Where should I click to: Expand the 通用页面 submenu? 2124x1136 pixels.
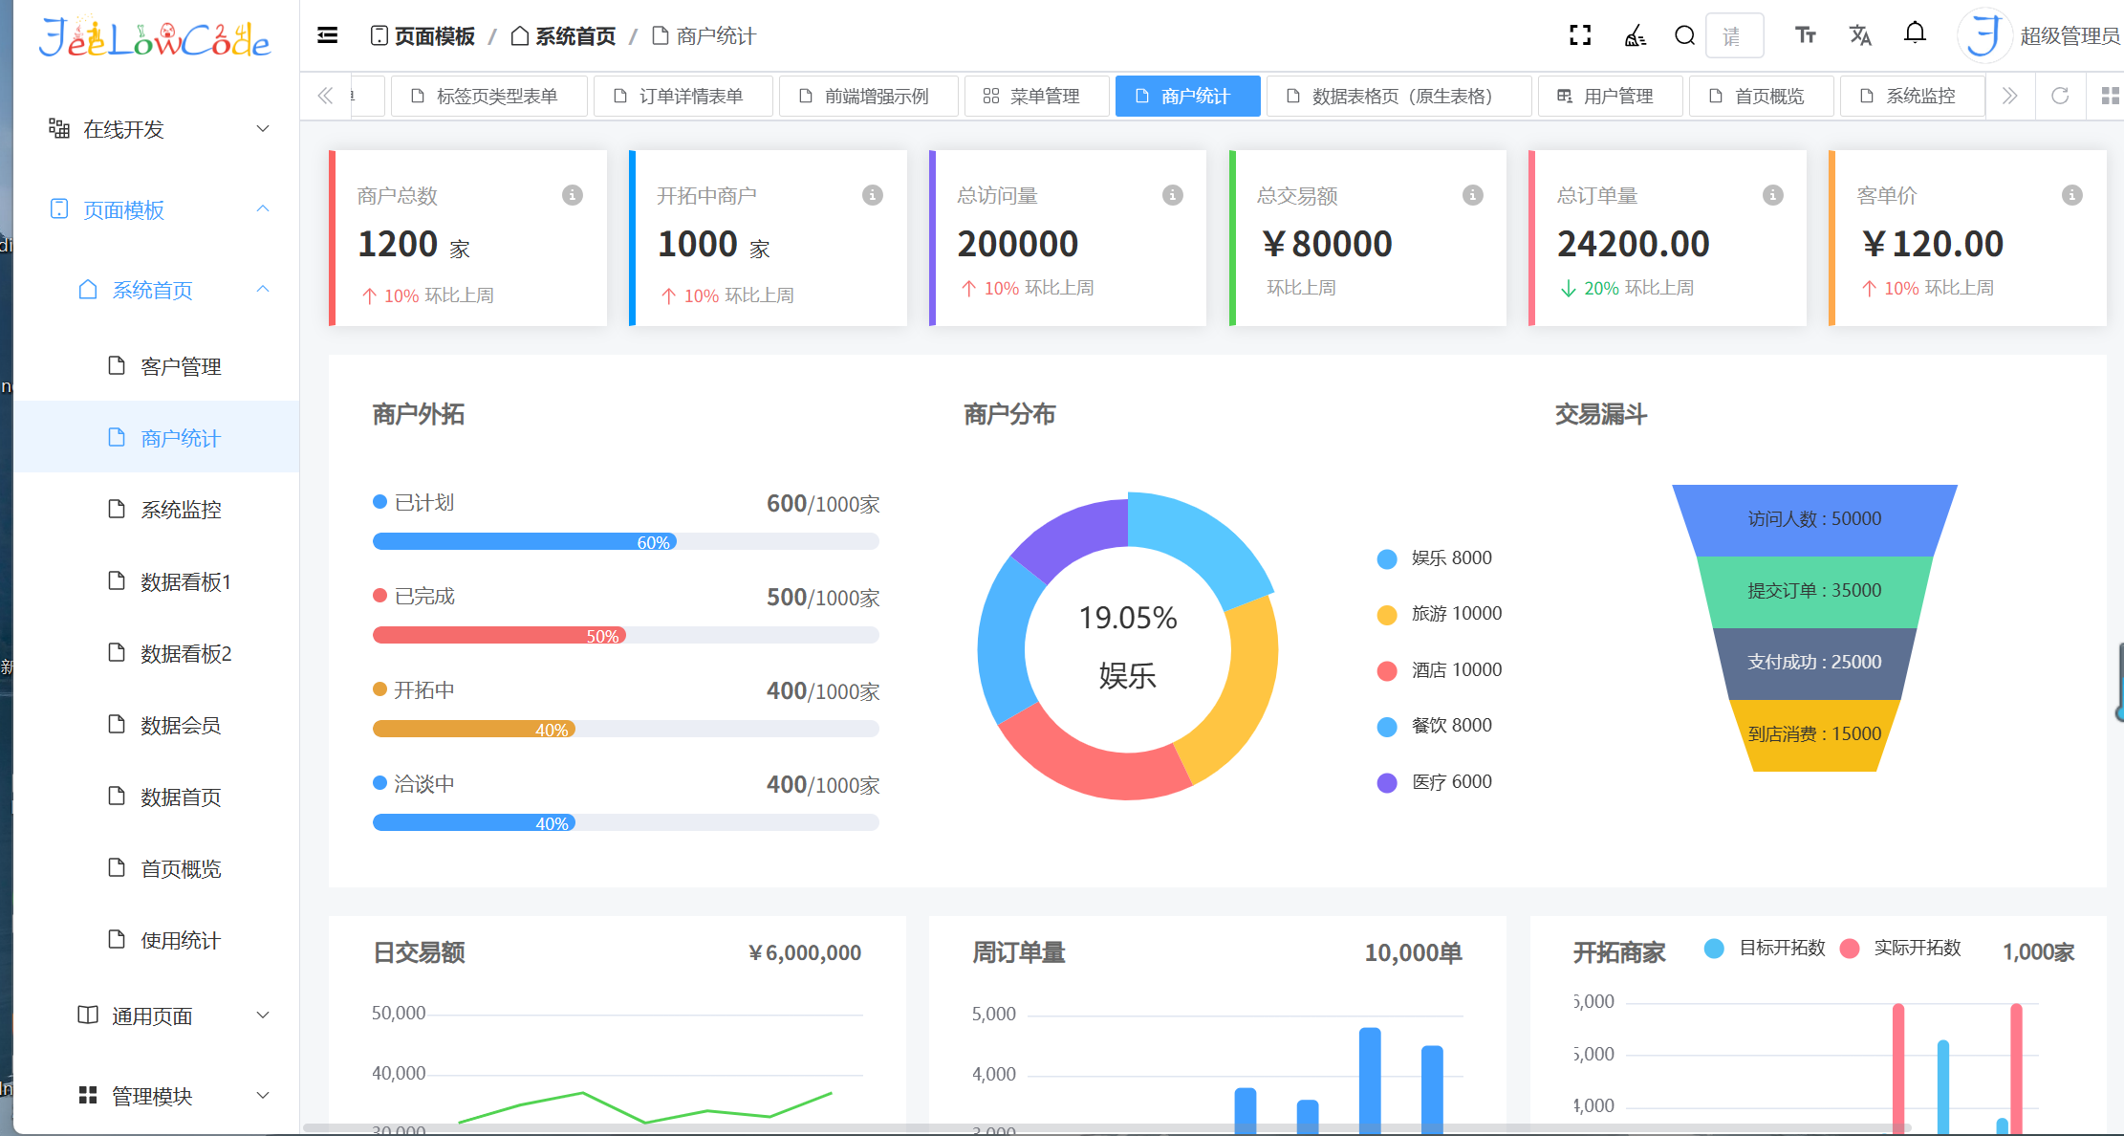click(159, 1016)
